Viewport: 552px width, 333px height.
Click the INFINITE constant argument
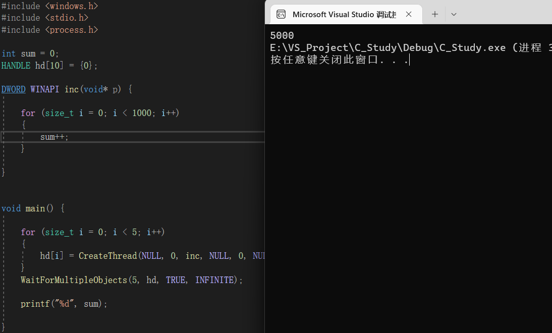[214, 280]
